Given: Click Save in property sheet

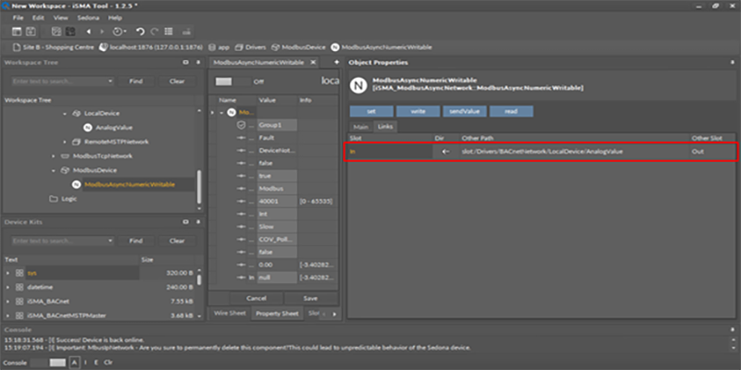Looking at the screenshot, I should [x=310, y=298].
